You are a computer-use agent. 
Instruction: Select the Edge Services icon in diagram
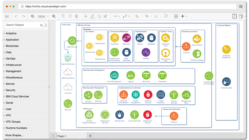click(x=72, y=41)
